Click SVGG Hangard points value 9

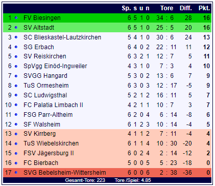coord(208,76)
